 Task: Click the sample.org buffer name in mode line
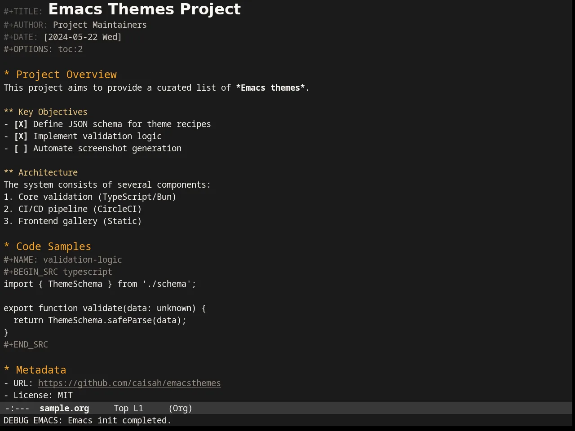coord(64,408)
